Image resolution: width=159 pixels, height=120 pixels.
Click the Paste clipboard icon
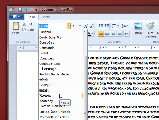[16, 26]
